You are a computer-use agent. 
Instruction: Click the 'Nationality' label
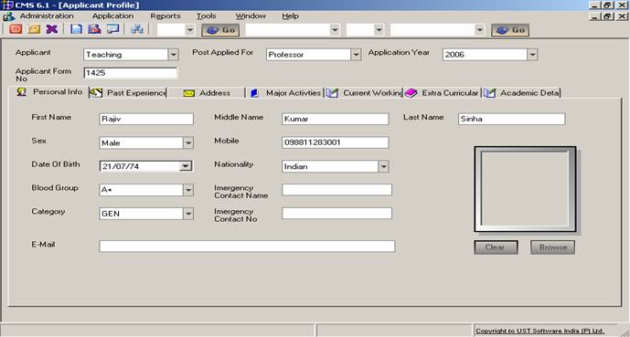[x=233, y=164]
